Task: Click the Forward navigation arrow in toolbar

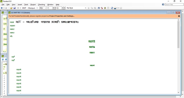Action: coord(6,8)
